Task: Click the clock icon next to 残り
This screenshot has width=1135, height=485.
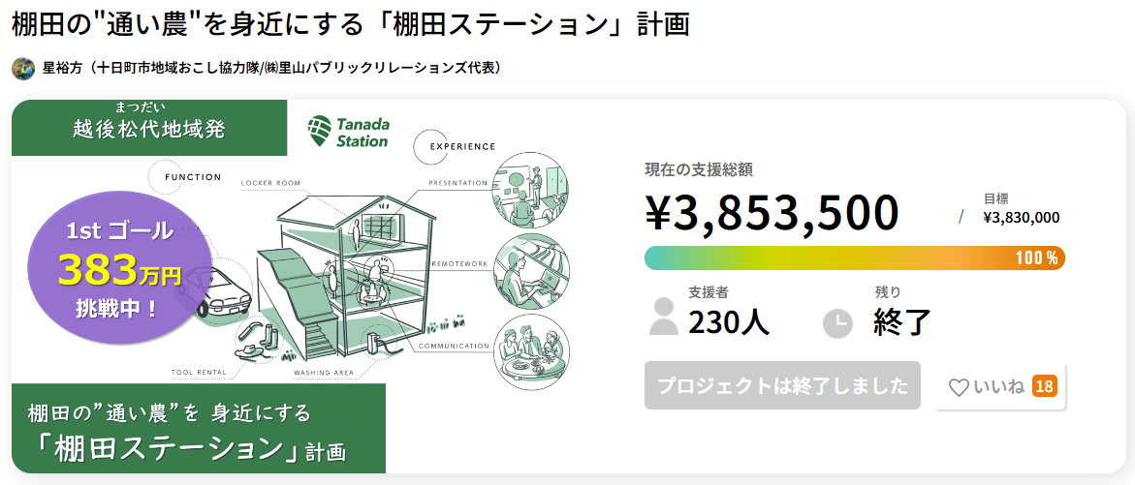Action: 837,323
